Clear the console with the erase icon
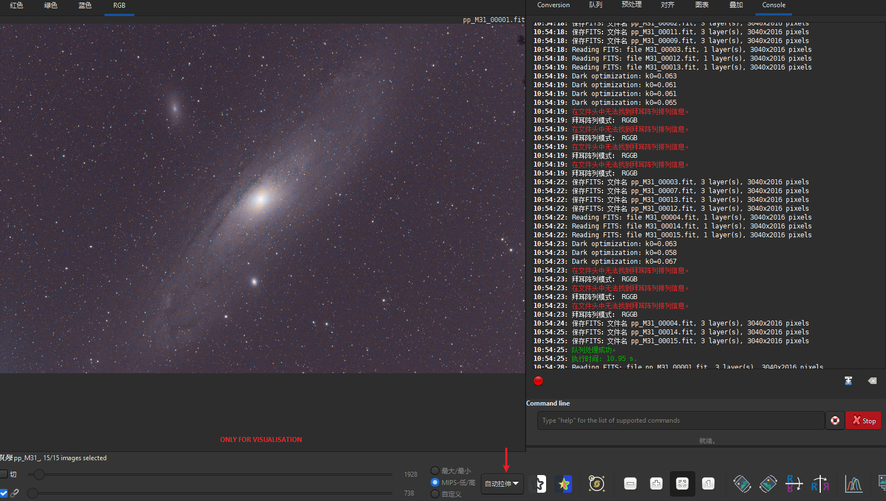Viewport: 886px width, 501px height. tap(872, 381)
